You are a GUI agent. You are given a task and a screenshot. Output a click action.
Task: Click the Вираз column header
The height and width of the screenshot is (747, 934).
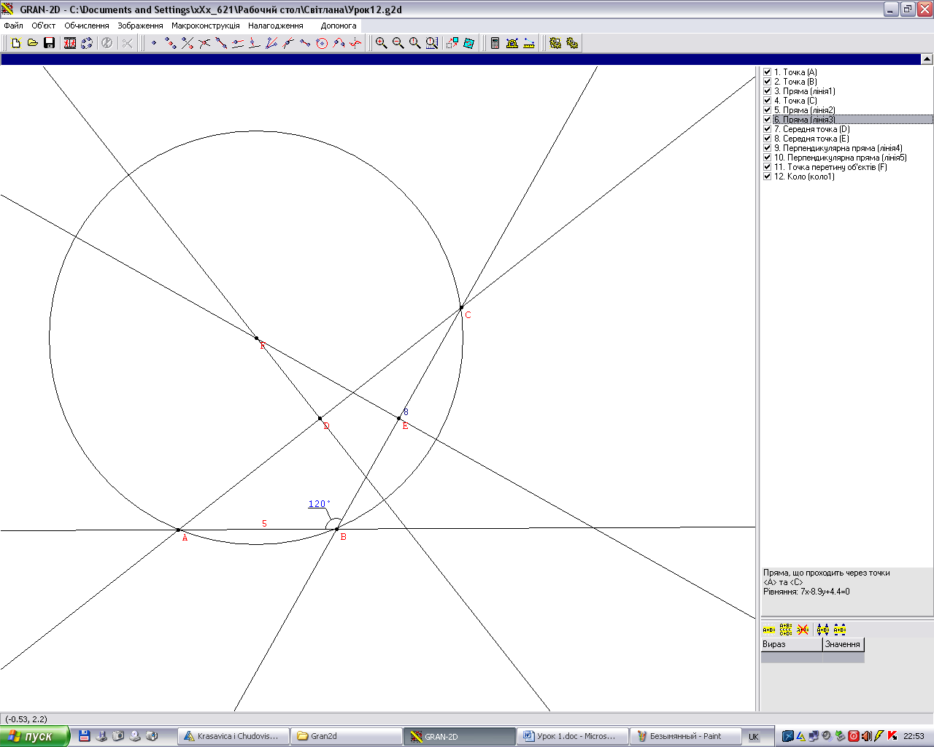point(791,644)
